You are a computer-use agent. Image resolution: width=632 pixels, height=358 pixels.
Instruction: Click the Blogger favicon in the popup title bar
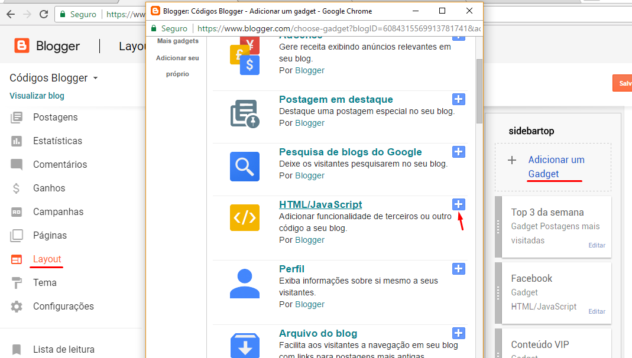point(155,11)
